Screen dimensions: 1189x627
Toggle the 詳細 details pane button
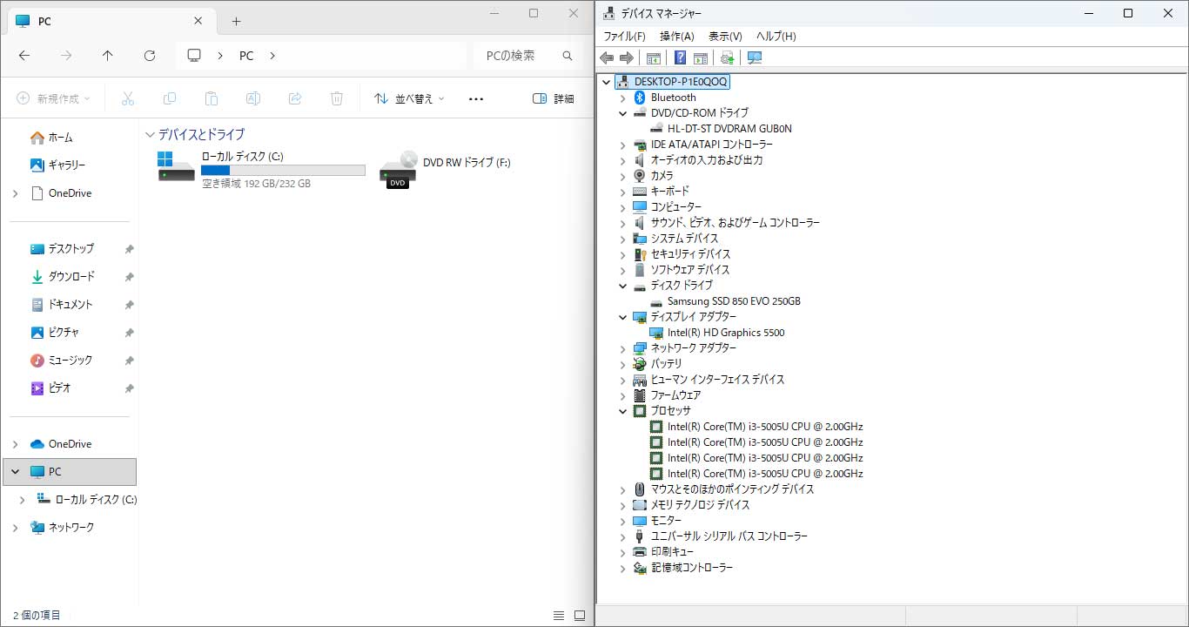click(x=554, y=99)
